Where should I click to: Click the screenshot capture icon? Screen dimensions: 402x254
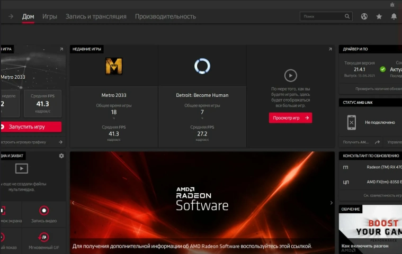pyautogui.click(x=3, y=211)
